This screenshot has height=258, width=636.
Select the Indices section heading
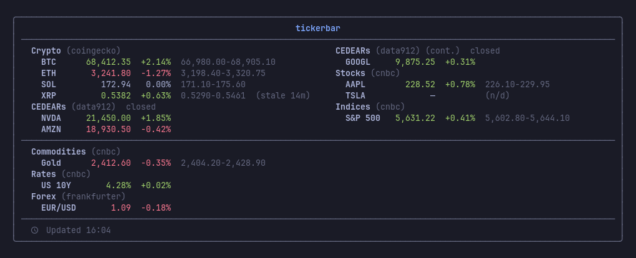[x=353, y=107]
